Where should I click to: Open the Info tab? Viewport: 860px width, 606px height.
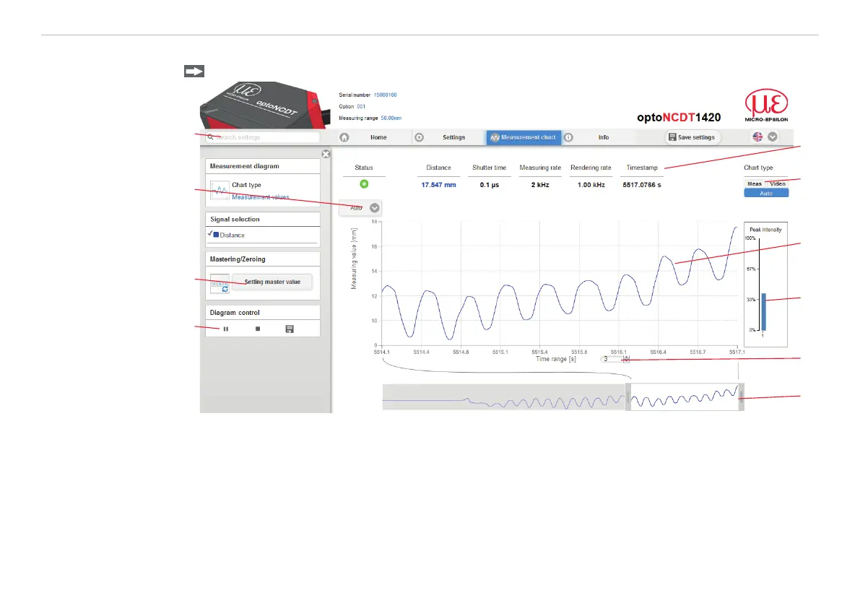[x=604, y=137]
